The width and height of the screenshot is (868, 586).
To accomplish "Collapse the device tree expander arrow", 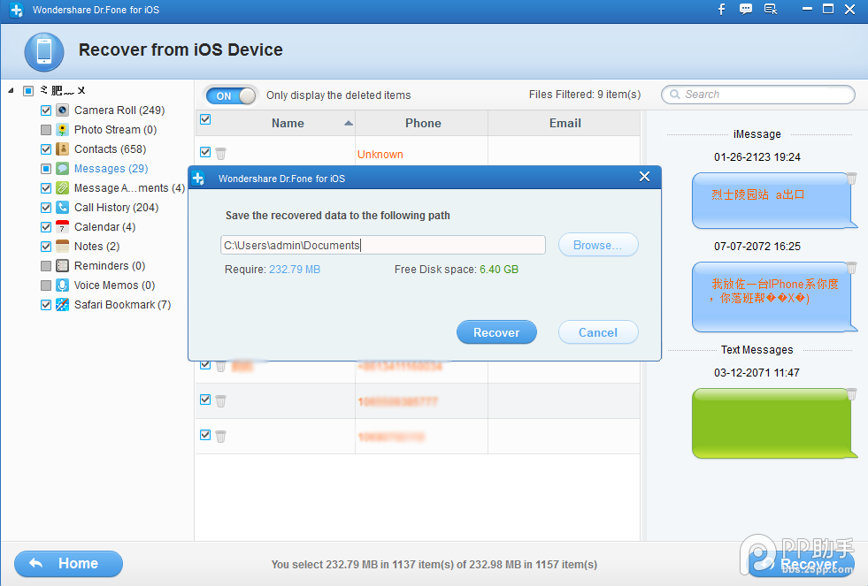I will [12, 90].
